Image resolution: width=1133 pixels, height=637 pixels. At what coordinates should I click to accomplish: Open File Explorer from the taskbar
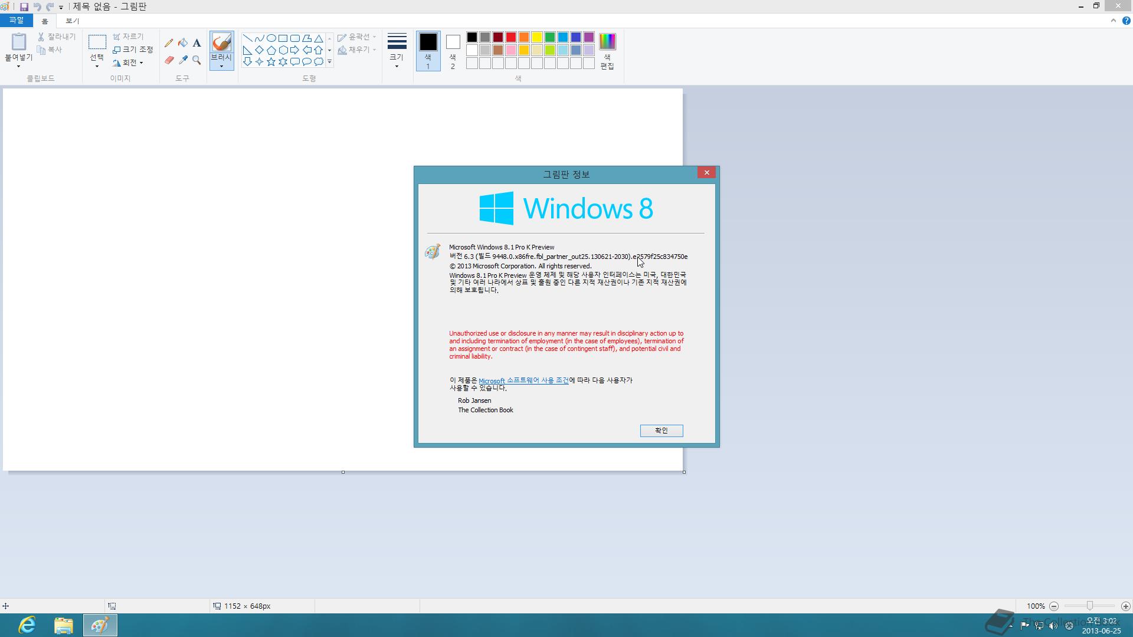pos(64,625)
